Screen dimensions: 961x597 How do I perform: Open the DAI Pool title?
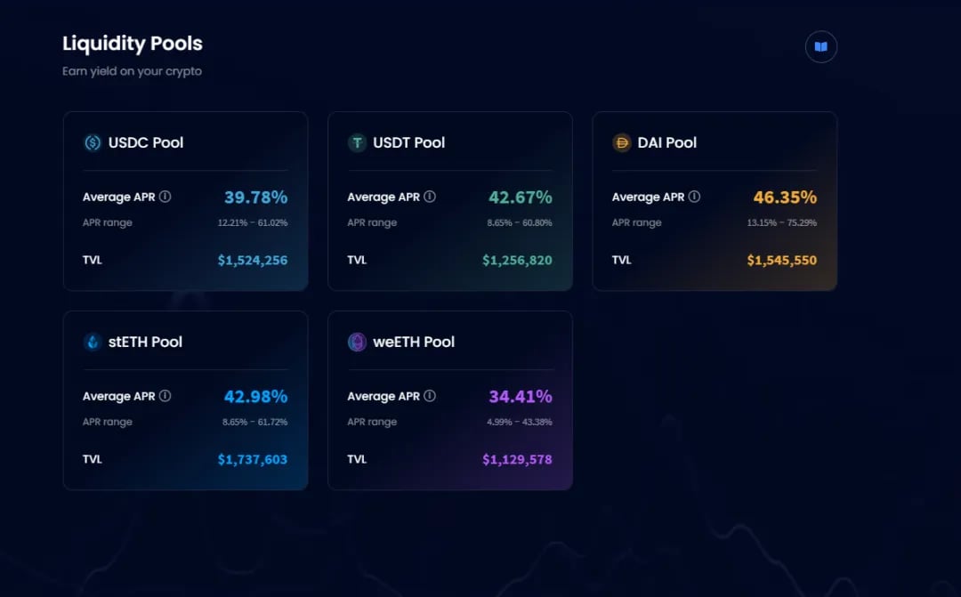tap(666, 143)
